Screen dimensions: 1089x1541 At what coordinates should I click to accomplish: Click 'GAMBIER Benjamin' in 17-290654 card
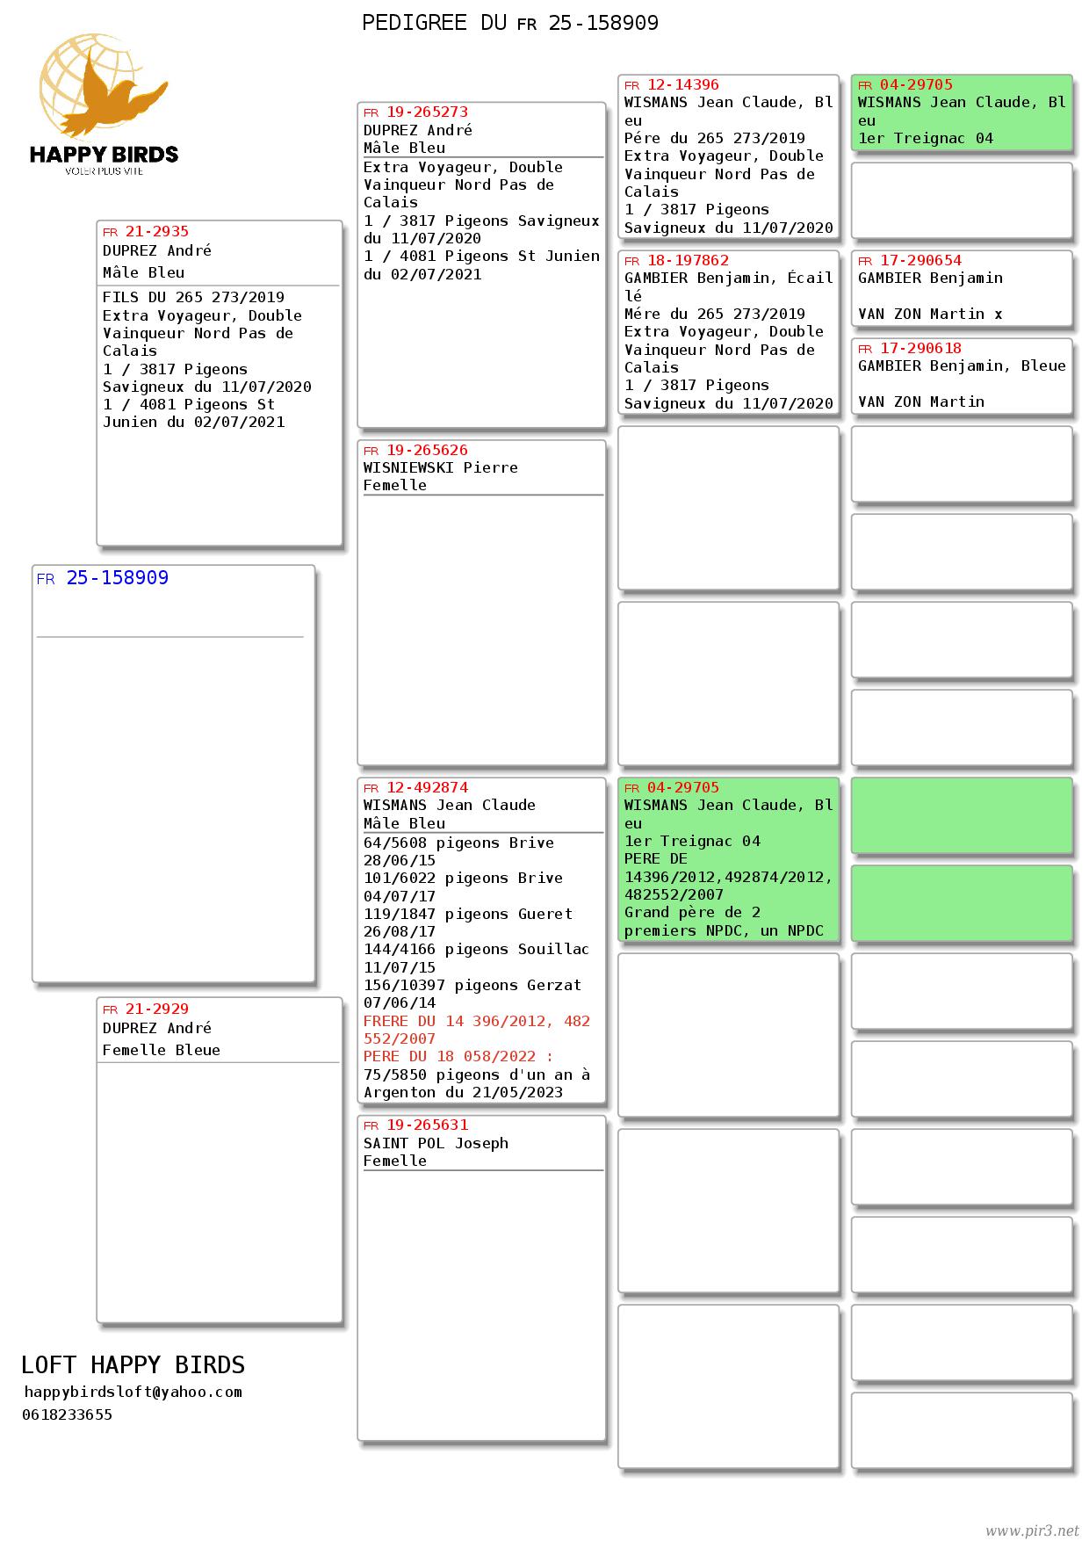point(930,278)
